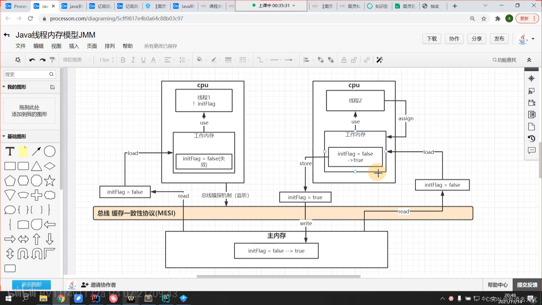Click the magic wand beautify icon

click(379, 60)
